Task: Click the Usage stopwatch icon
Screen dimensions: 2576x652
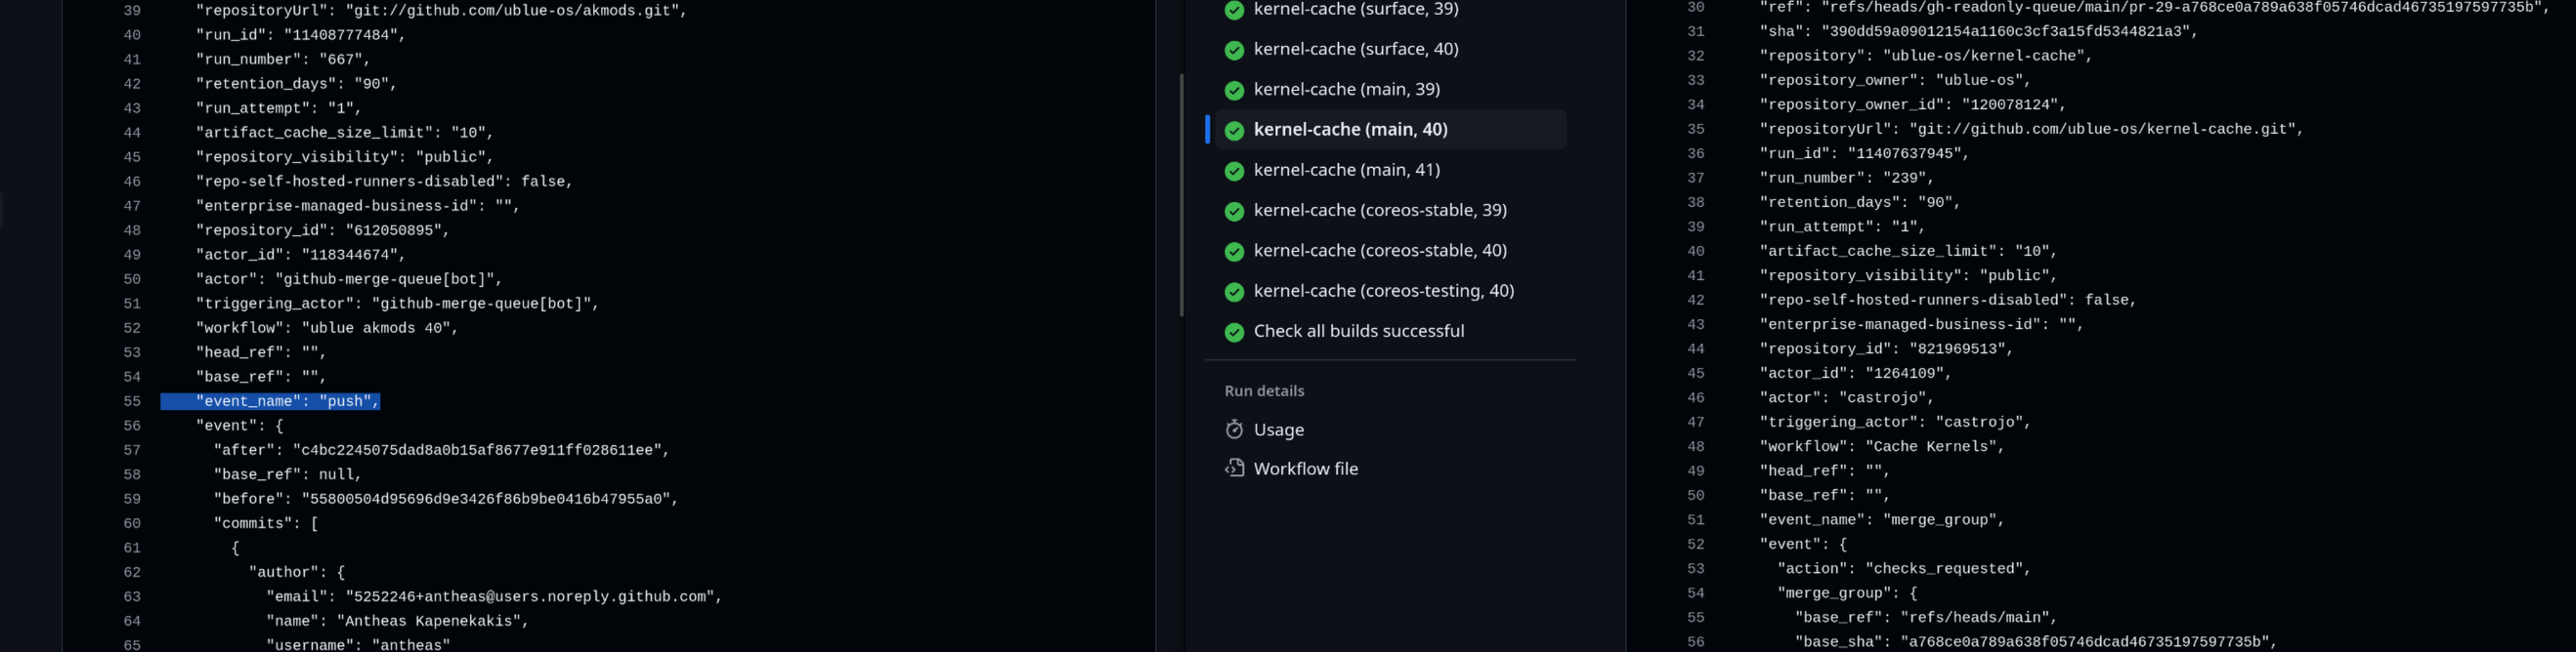Action: 1234,429
